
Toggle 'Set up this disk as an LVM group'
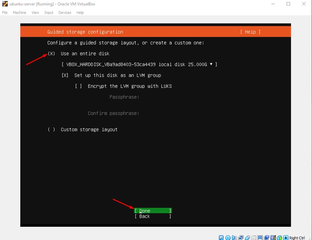[65, 75]
